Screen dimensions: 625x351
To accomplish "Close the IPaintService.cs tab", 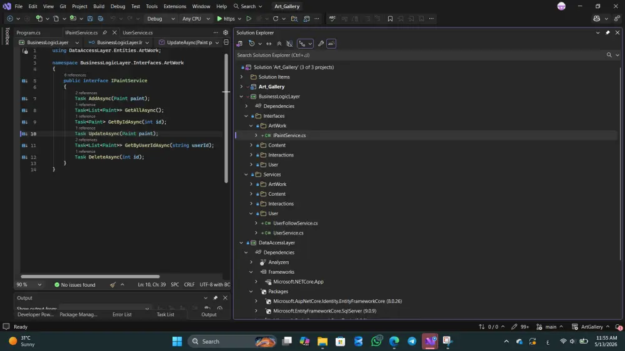I will [x=114, y=32].
